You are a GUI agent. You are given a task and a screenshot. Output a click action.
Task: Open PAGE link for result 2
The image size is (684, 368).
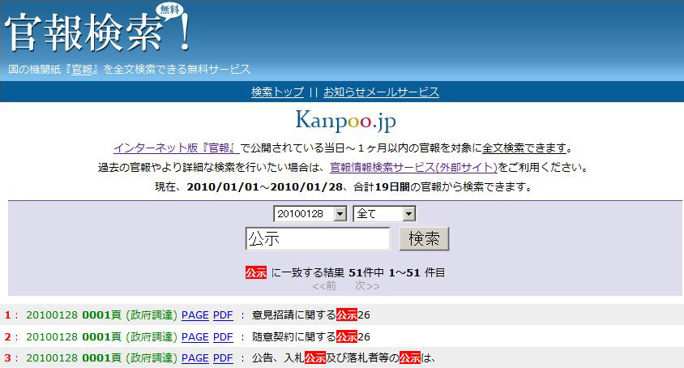195,337
